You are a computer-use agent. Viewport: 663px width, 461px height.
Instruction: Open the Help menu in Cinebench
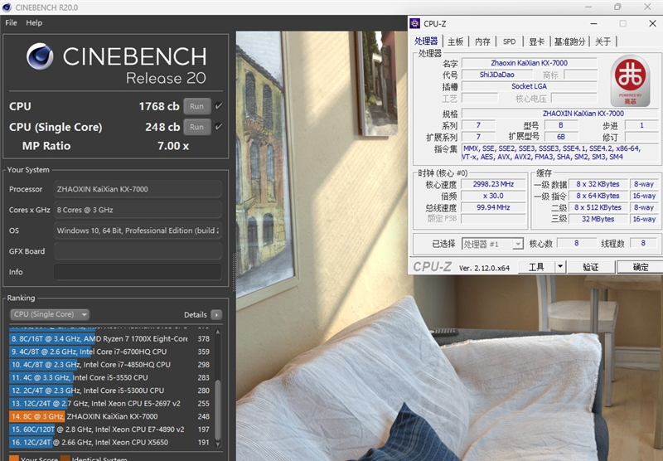(34, 22)
